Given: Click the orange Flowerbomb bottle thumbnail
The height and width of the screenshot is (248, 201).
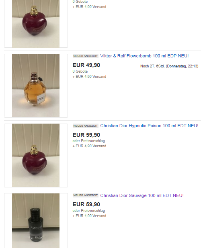Looking at the screenshot, I should point(36,86).
